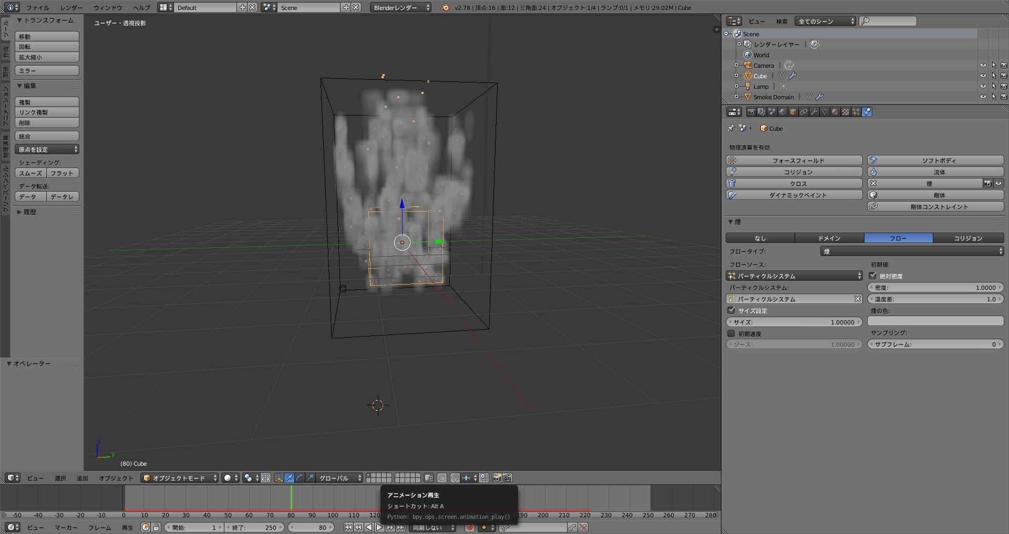Click the auto keyframe record button

(x=470, y=527)
